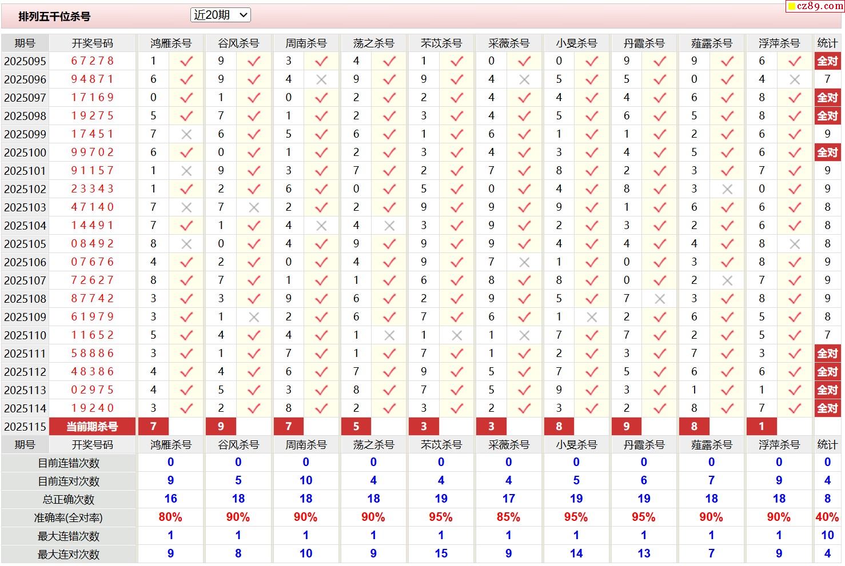Viewport: 845px width, 566px height.
Task: Click the X mark for 荡之杀号 in row 2025104
Action: 389,226
